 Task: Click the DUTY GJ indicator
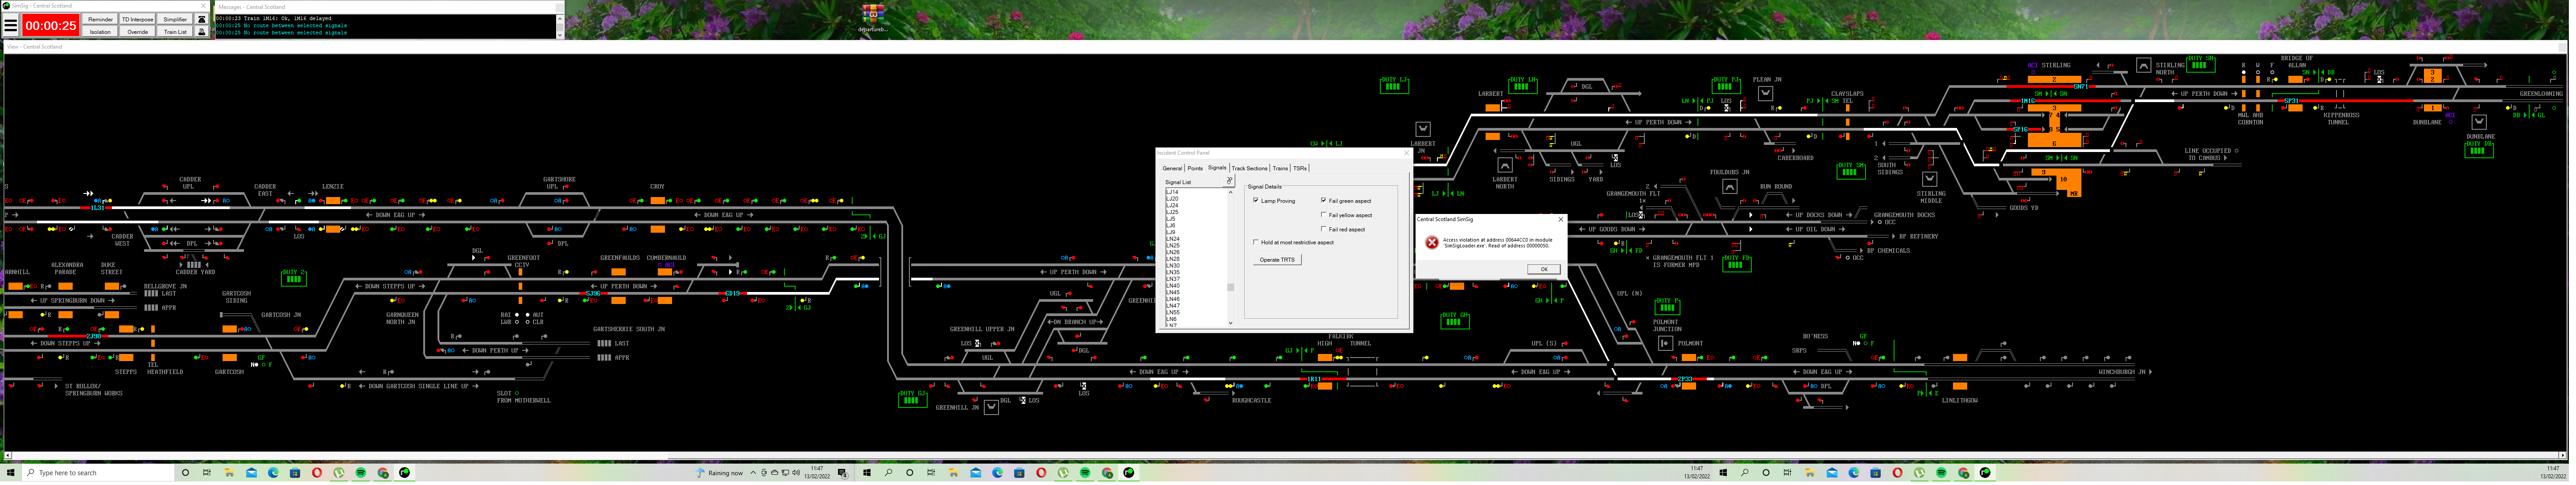(913, 399)
